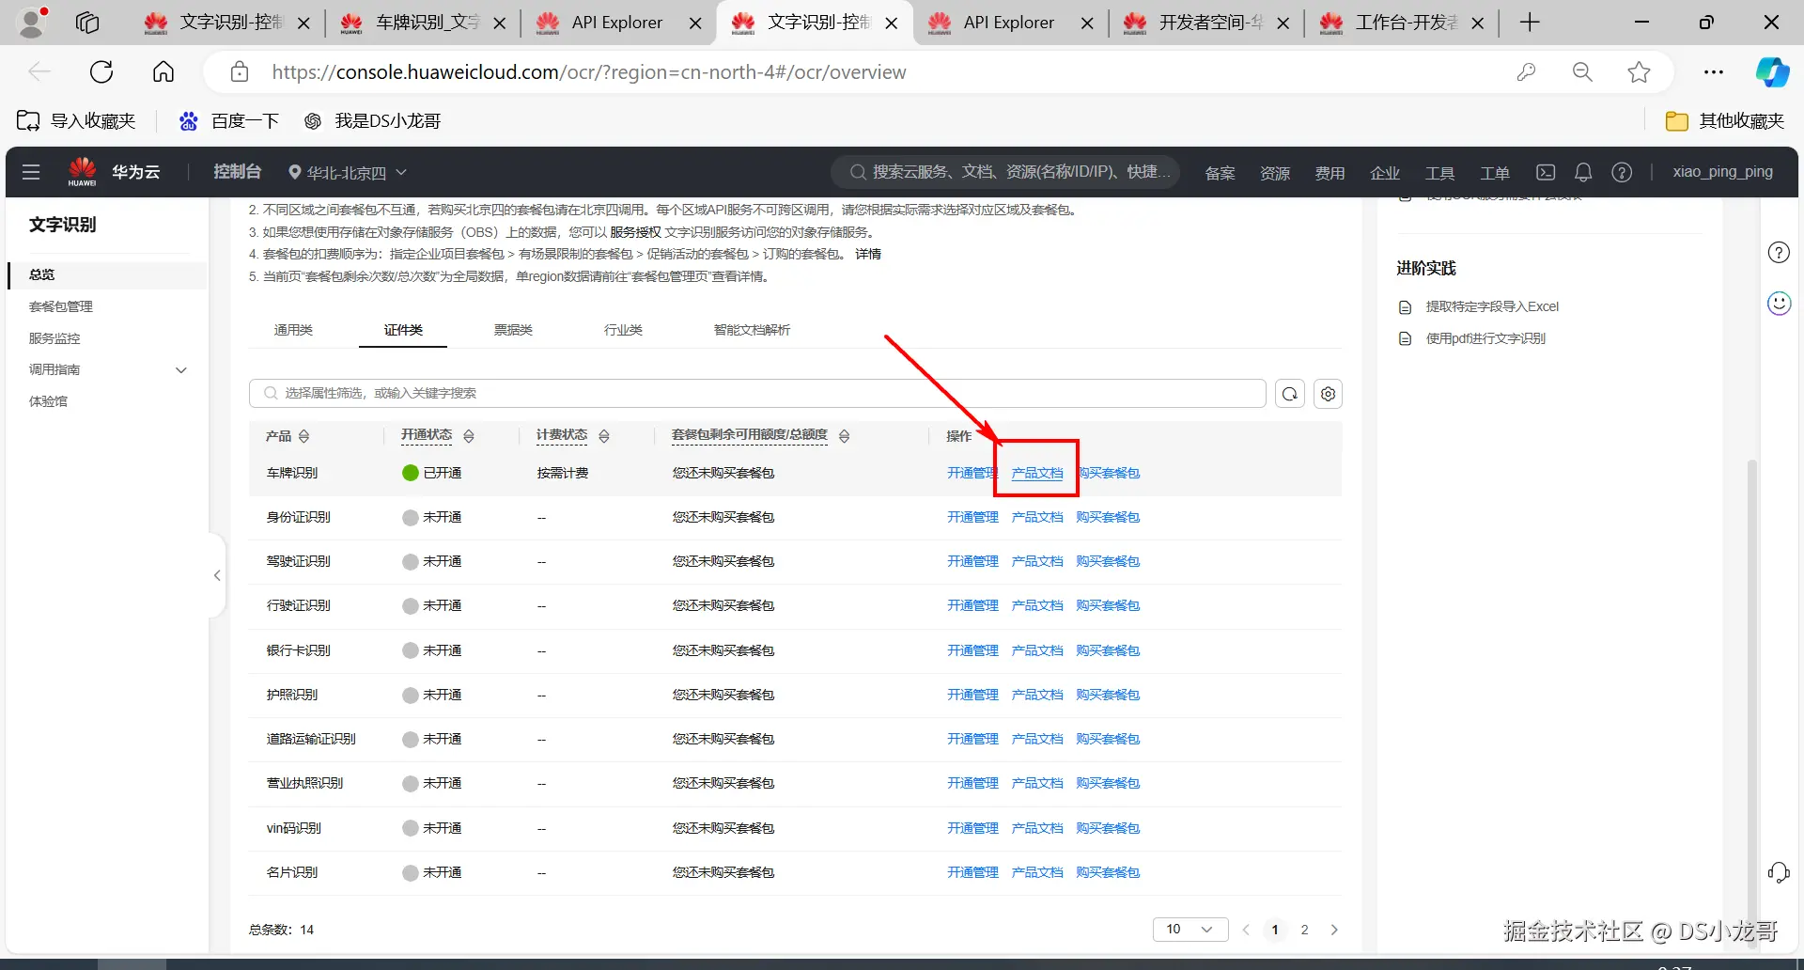Open 提取特定字段导入Excel practice link
This screenshot has height=970, width=1804.
[1492, 306]
